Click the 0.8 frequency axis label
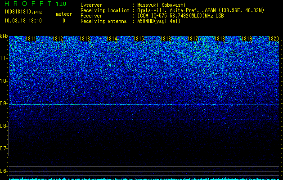The width and height of the screenshot is (283, 180). point(4,126)
